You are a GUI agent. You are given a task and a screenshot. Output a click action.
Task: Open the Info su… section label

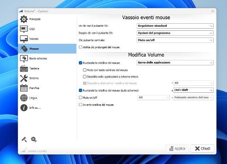pos(35,108)
